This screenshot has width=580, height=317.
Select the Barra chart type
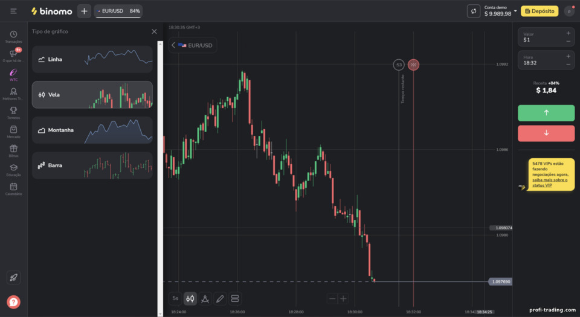[x=92, y=165]
